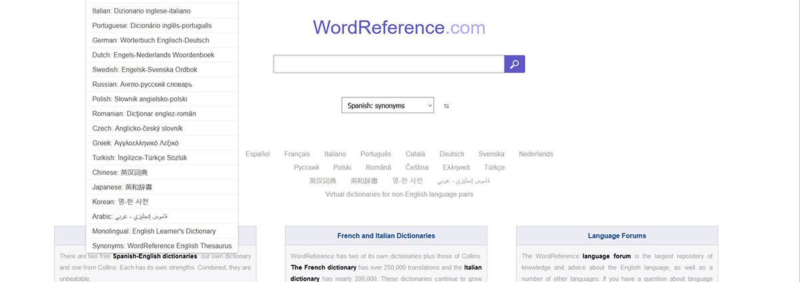
Task: Open the Português language link
Action: [x=375, y=154]
